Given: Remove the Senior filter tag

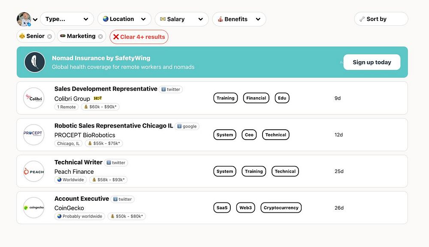Looking at the screenshot, I should click(50, 37).
